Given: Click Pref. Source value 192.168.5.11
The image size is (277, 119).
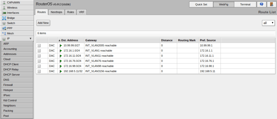Looking at the screenshot, I should coord(207,71).
